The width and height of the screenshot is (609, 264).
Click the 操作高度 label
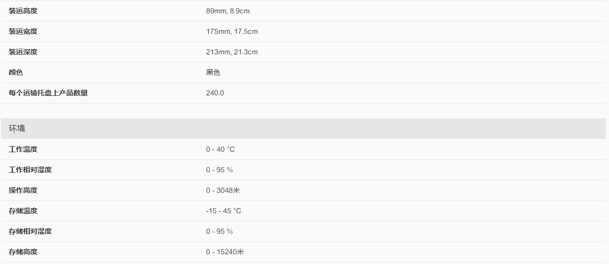coord(23,190)
